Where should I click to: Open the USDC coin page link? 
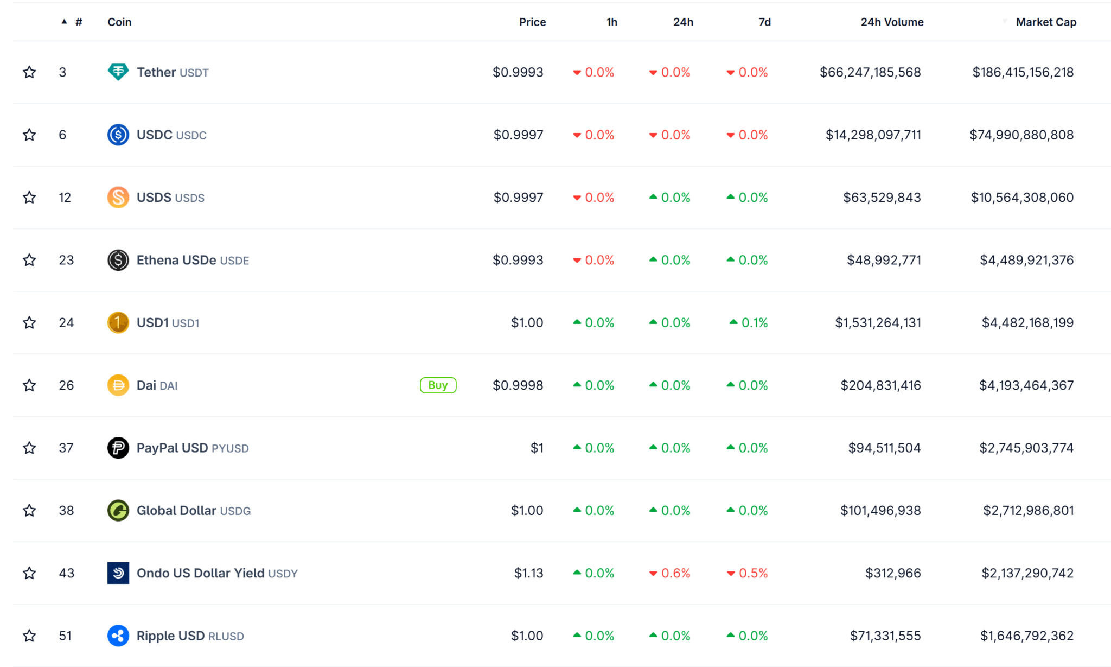(171, 135)
